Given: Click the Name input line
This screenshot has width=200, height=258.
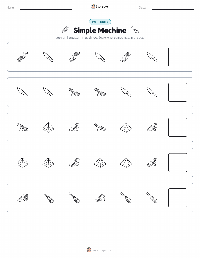Looking at the screenshot, I should [46, 8].
